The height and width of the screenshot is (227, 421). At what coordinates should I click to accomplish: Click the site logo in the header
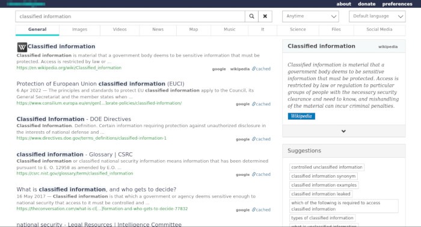click(x=26, y=4)
